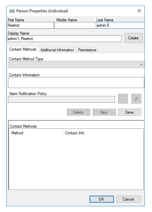Expand the Contact Method Type dropdown
The height and width of the screenshot is (212, 152).
tap(76, 65)
